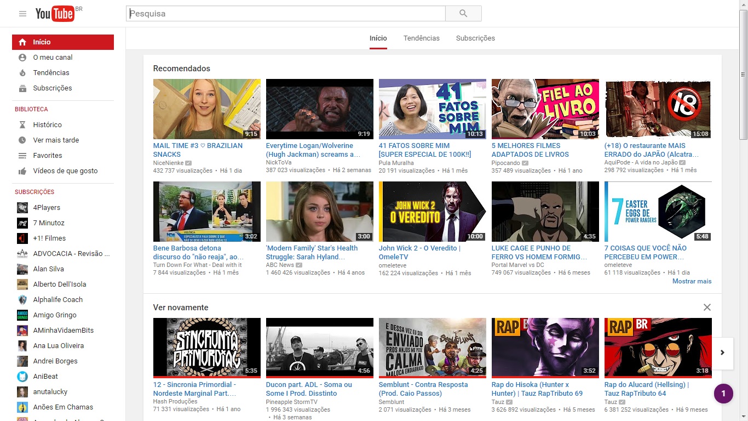This screenshot has height=421, width=748.
Task: Open the SUBSCRIÇÕES section header in the sidebar
Action: click(x=34, y=192)
